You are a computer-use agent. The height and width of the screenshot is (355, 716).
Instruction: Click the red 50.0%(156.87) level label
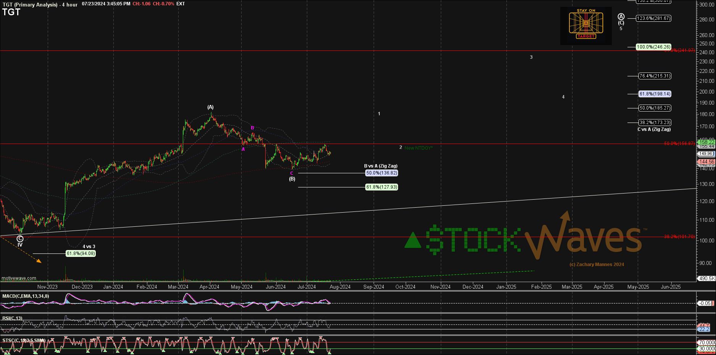pyautogui.click(x=680, y=144)
